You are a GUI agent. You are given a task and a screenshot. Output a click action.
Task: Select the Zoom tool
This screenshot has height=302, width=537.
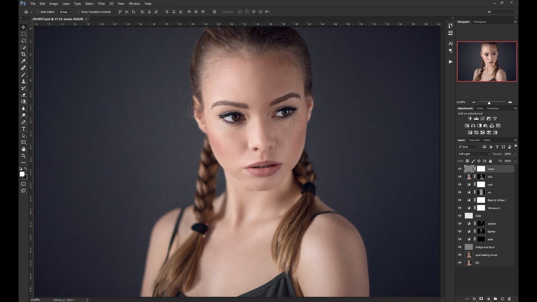pyautogui.click(x=23, y=156)
